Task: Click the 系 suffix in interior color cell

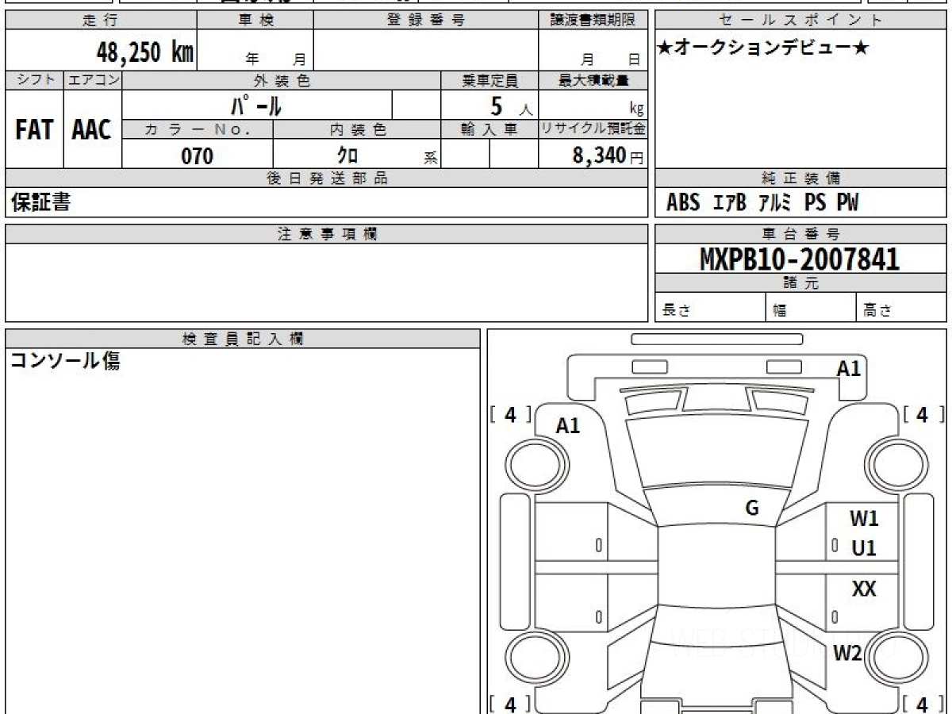Action: click(430, 159)
